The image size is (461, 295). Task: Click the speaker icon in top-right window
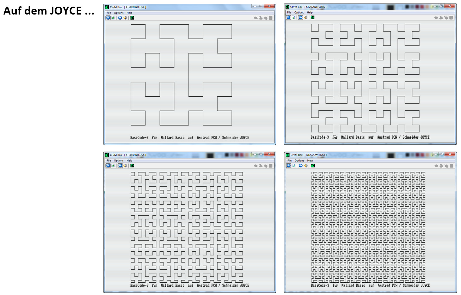(x=306, y=17)
